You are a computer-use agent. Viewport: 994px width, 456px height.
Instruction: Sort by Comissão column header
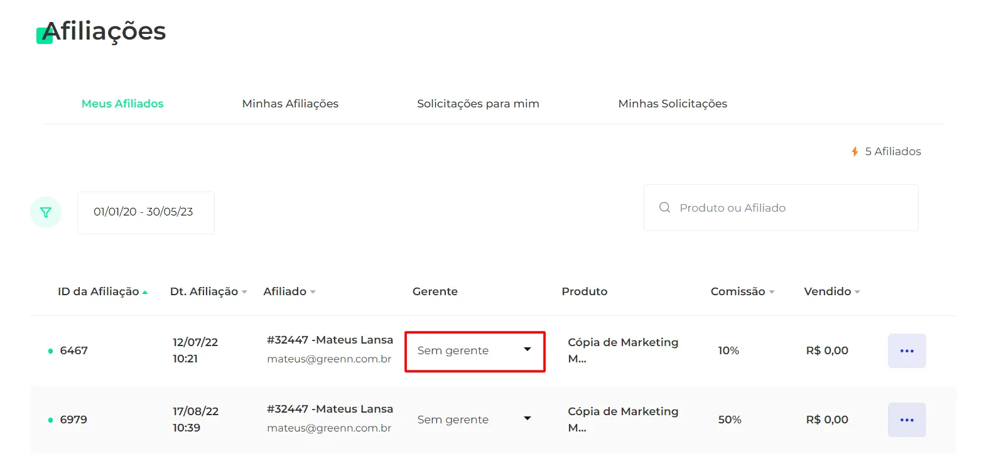click(x=742, y=291)
